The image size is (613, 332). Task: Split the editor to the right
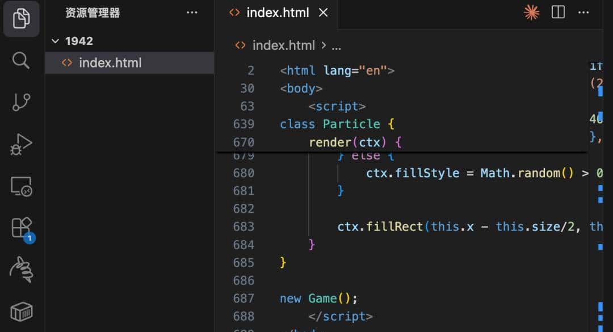point(558,12)
